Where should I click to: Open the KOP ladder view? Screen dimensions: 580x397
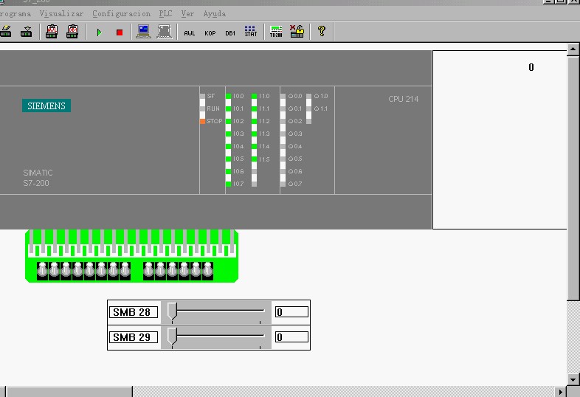pos(210,33)
